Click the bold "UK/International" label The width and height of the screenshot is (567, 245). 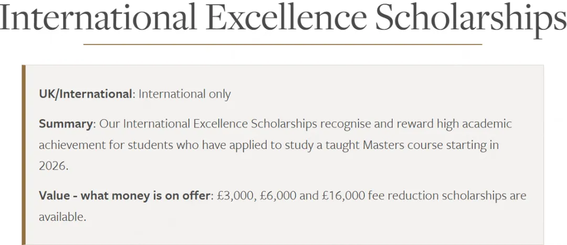(86, 94)
